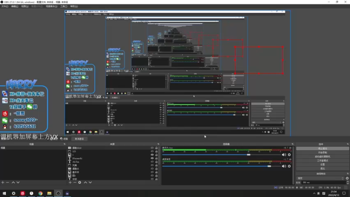The height and width of the screenshot is (197, 350).
Task: Open the 视图 menu
Action: click(24, 6)
